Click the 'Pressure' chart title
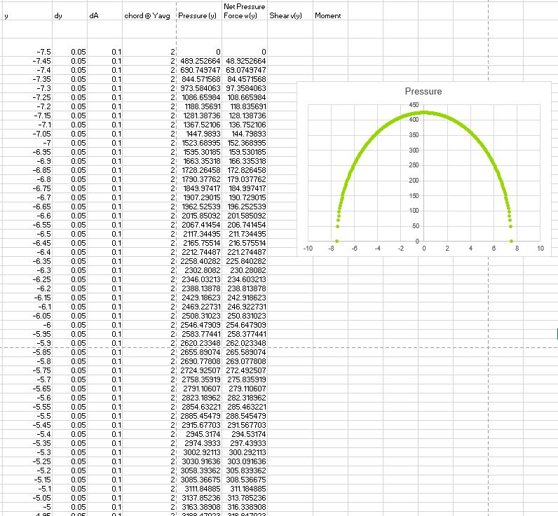Screen dimensions: 558x516 coord(423,91)
